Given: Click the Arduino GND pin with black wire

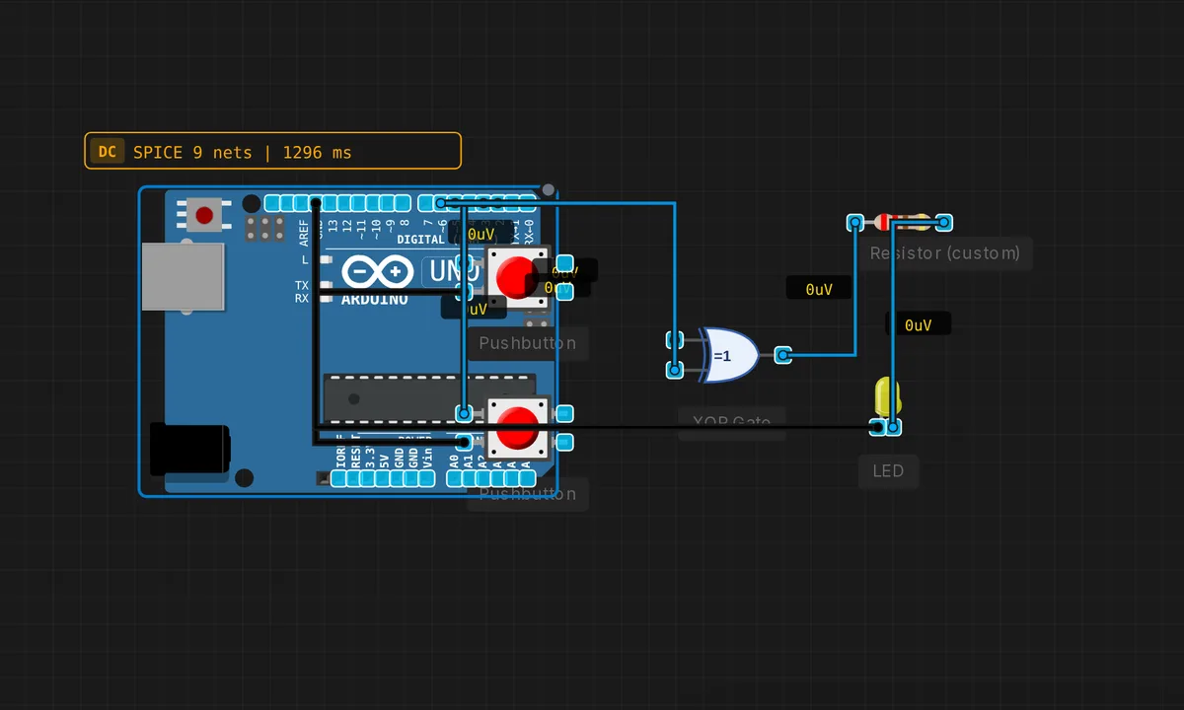Looking at the screenshot, I should pyautogui.click(x=315, y=204).
